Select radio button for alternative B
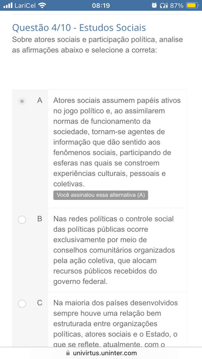This screenshot has width=202, height=359. (x=22, y=220)
